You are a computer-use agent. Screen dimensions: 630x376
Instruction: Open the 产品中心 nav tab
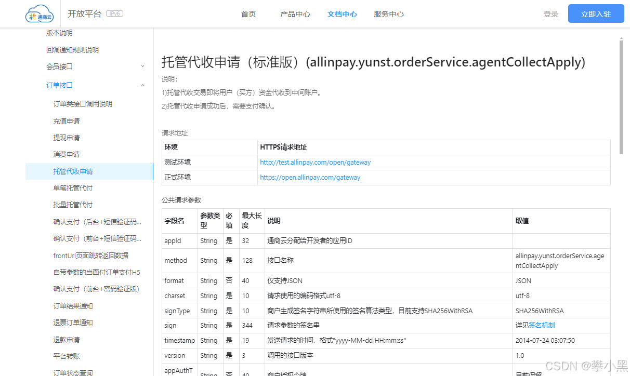pos(295,14)
